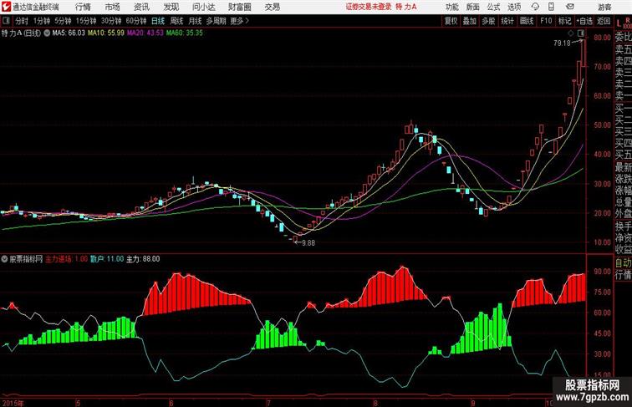Image resolution: width=632 pixels, height=407 pixels.
Task: Switch to the 15分钟 period tab
Action: click(x=86, y=21)
